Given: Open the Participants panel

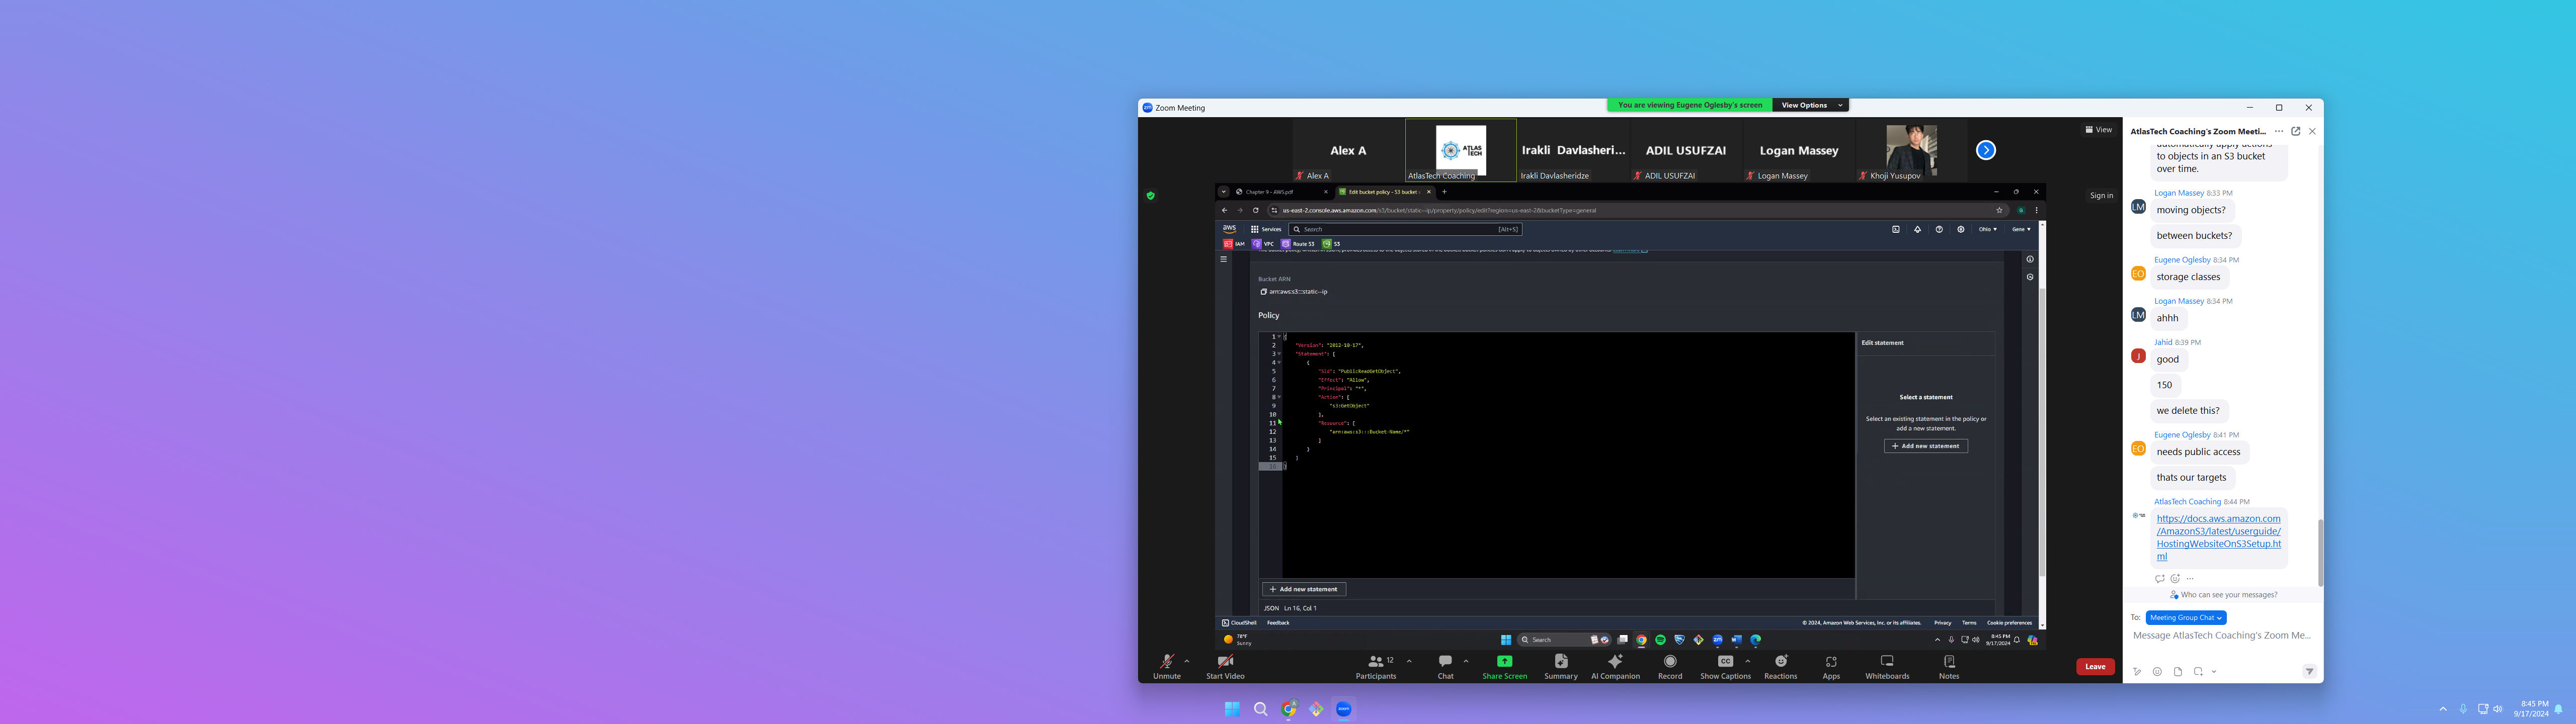Looking at the screenshot, I should pos(1376,662).
